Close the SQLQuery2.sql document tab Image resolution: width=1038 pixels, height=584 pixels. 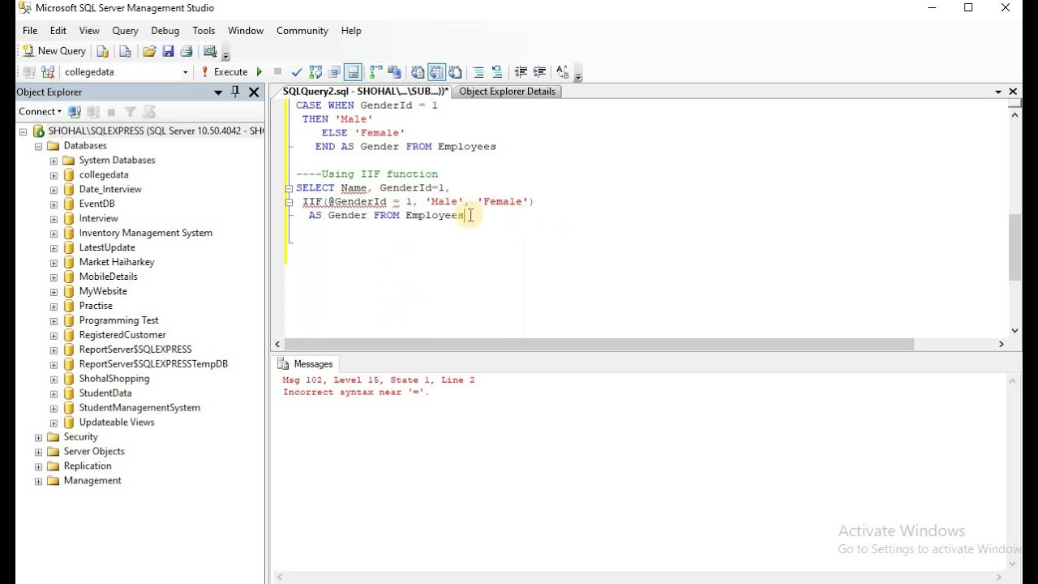1013,92
